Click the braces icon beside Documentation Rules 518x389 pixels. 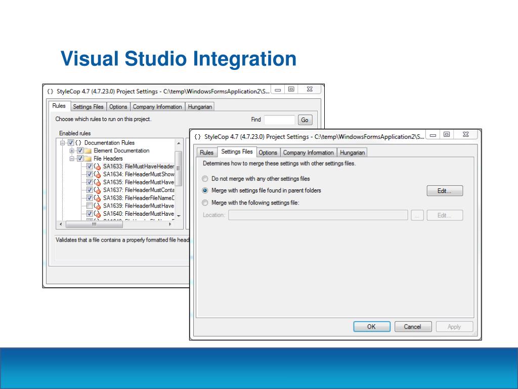[x=78, y=143]
